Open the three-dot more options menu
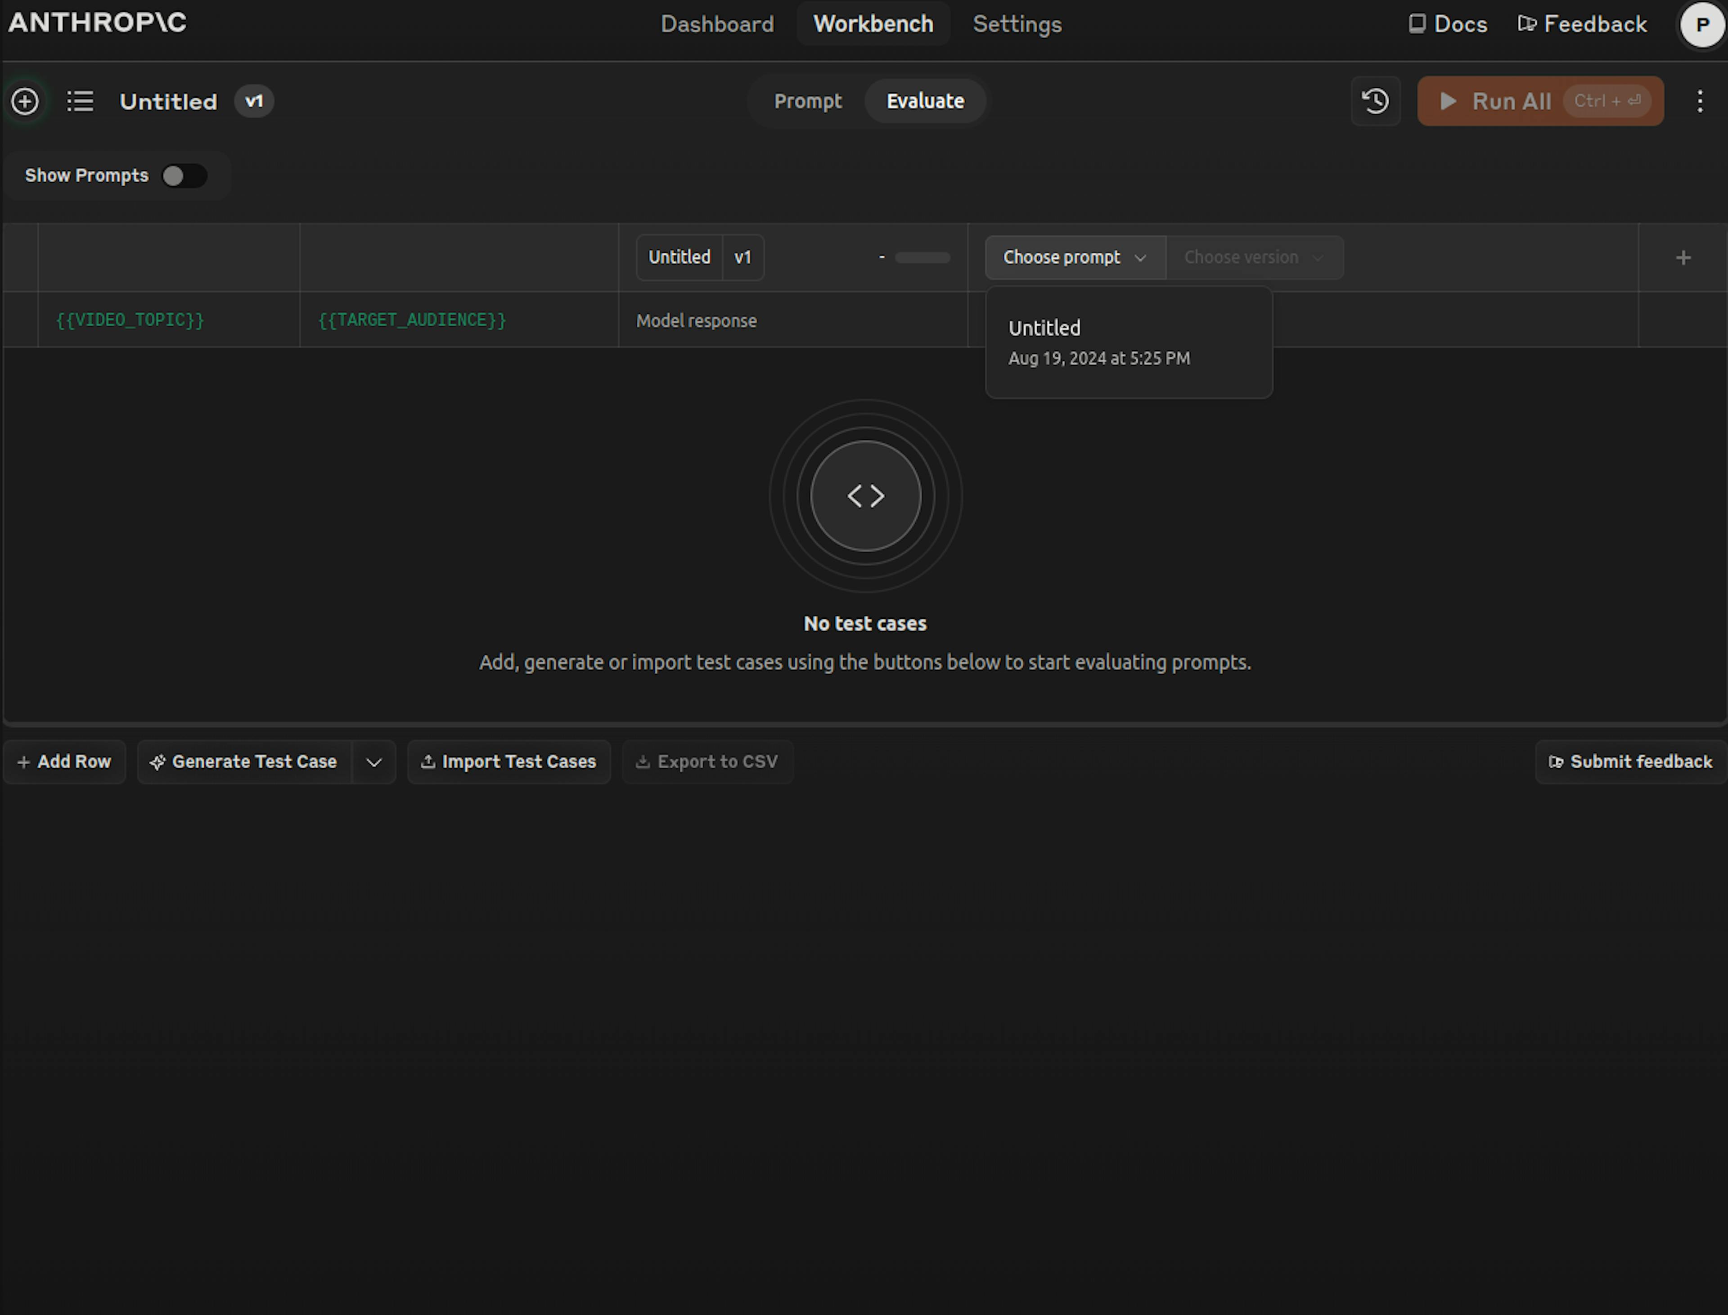 point(1699,101)
